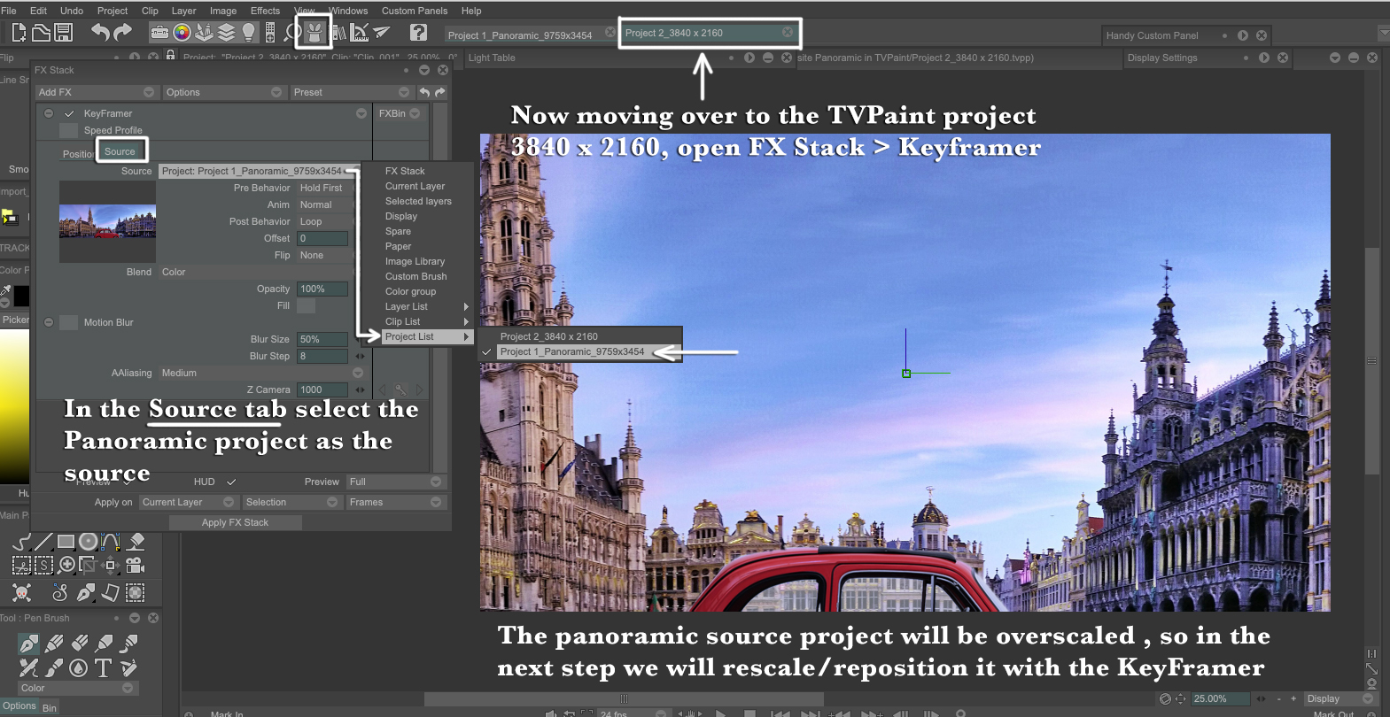Select the ellipse shape tool
Viewport: 1390px width, 717px height.
(x=89, y=541)
